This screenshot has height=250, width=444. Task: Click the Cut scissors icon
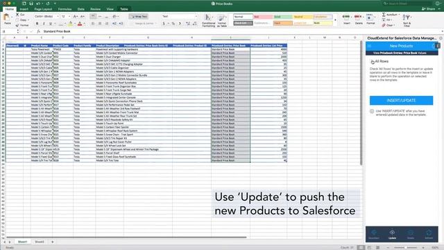(x=17, y=15)
